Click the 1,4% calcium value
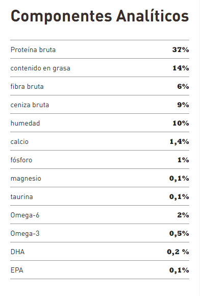The width and height of the screenshot is (200, 296). (179, 141)
